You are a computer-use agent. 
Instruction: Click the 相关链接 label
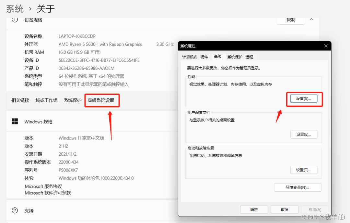point(20,100)
